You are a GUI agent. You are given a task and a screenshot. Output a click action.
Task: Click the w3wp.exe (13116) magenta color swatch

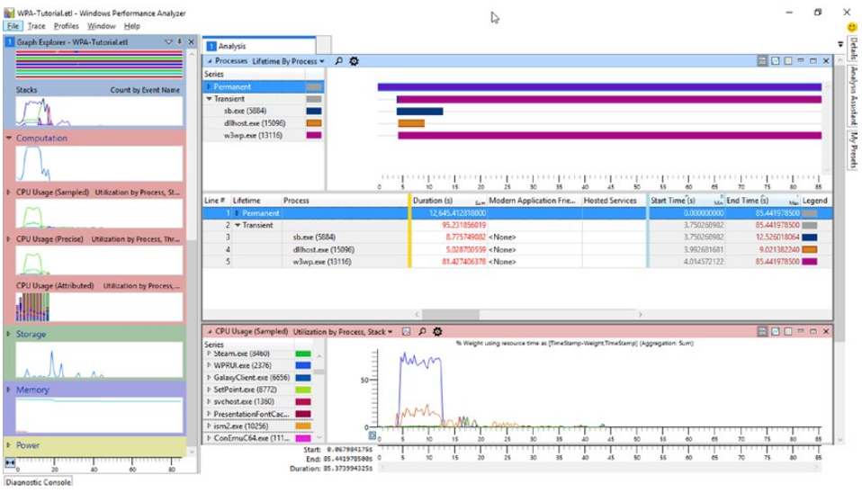click(x=314, y=135)
